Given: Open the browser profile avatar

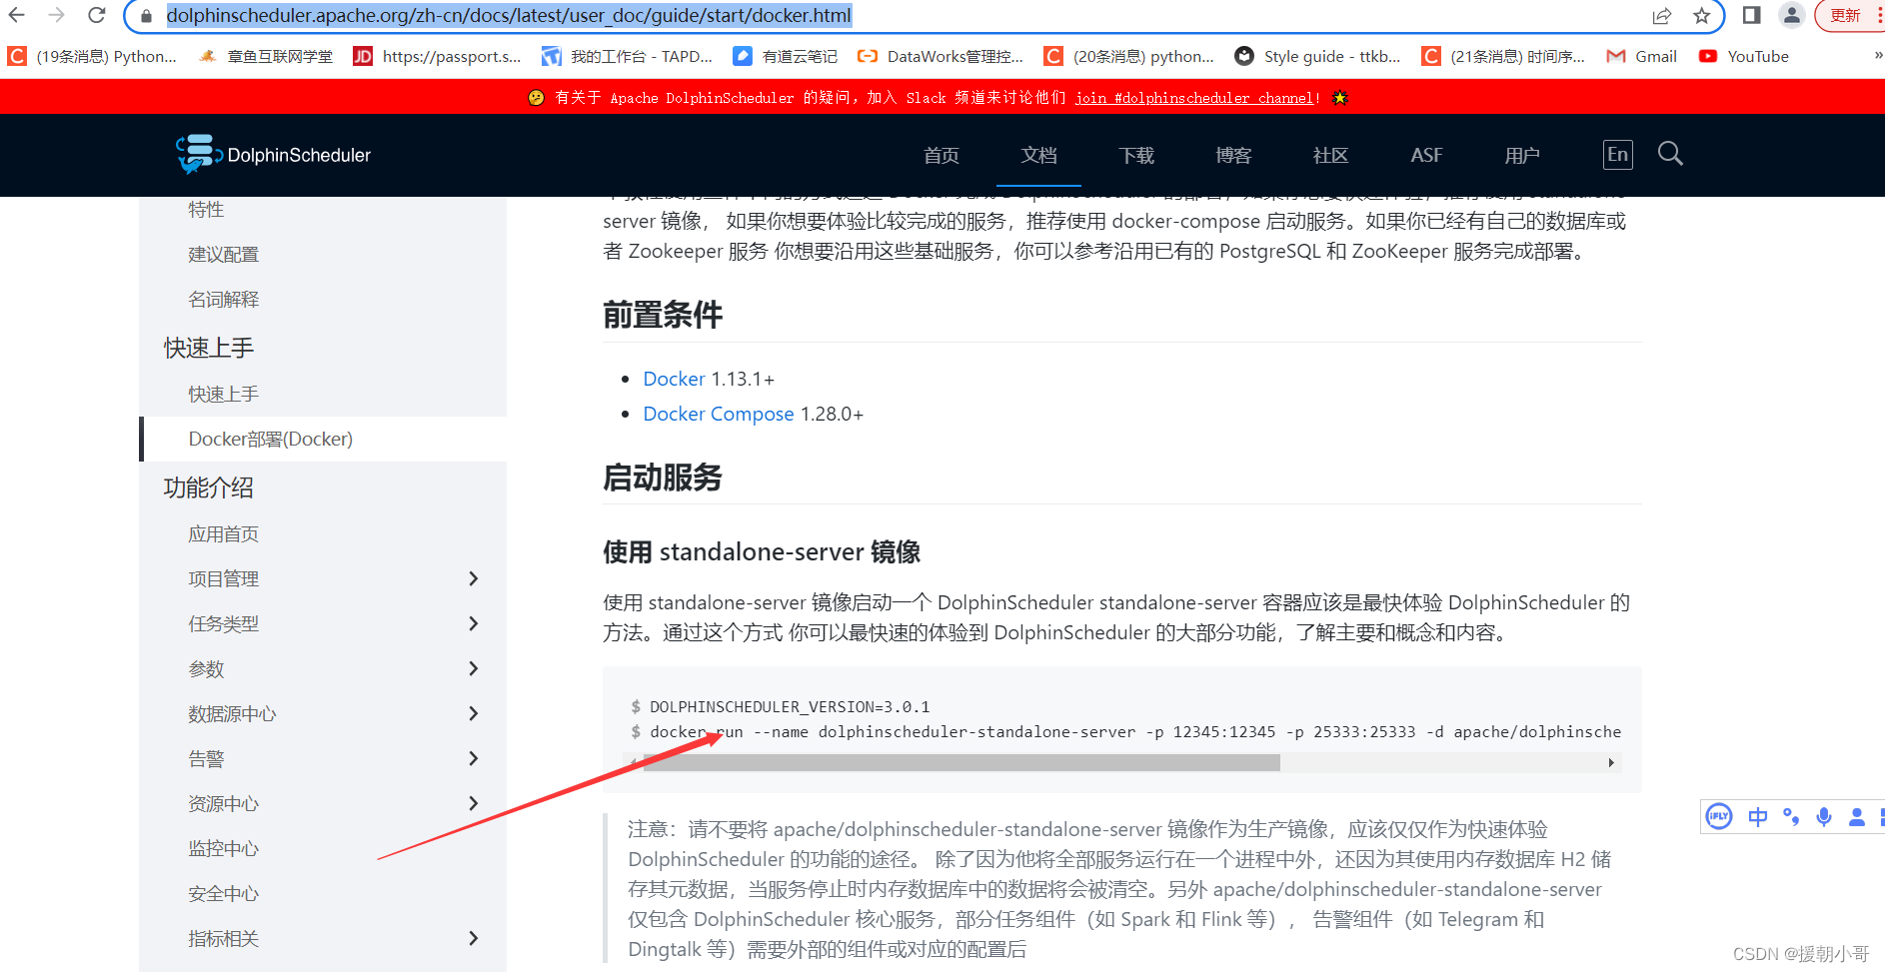Looking at the screenshot, I should tap(1792, 15).
